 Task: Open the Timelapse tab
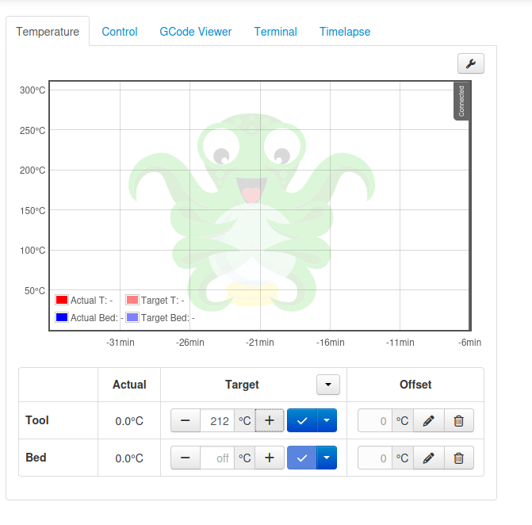coord(345,32)
